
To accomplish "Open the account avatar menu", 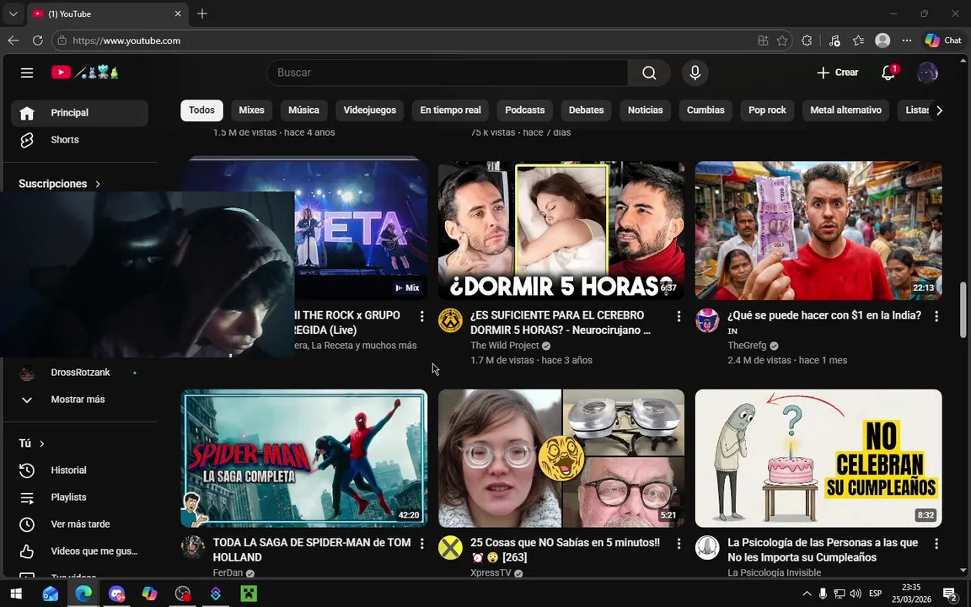I will click(927, 73).
